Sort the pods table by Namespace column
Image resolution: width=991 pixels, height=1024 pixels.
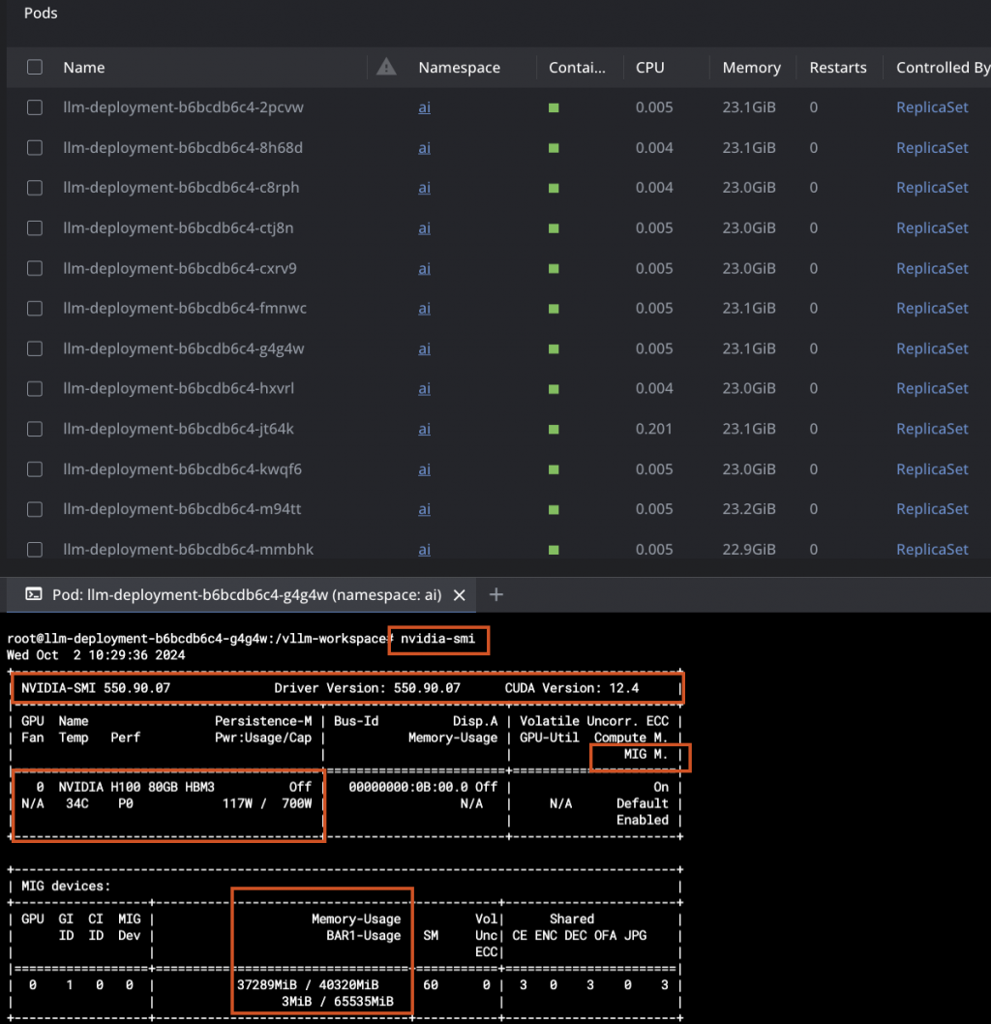(459, 67)
